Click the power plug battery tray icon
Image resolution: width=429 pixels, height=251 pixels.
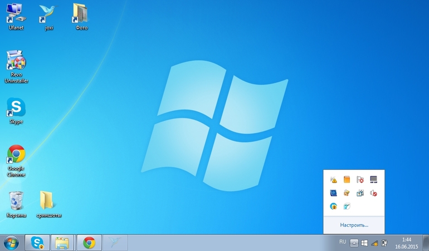click(384, 243)
